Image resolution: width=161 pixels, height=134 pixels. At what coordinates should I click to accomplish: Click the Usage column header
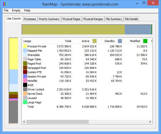click(34, 41)
